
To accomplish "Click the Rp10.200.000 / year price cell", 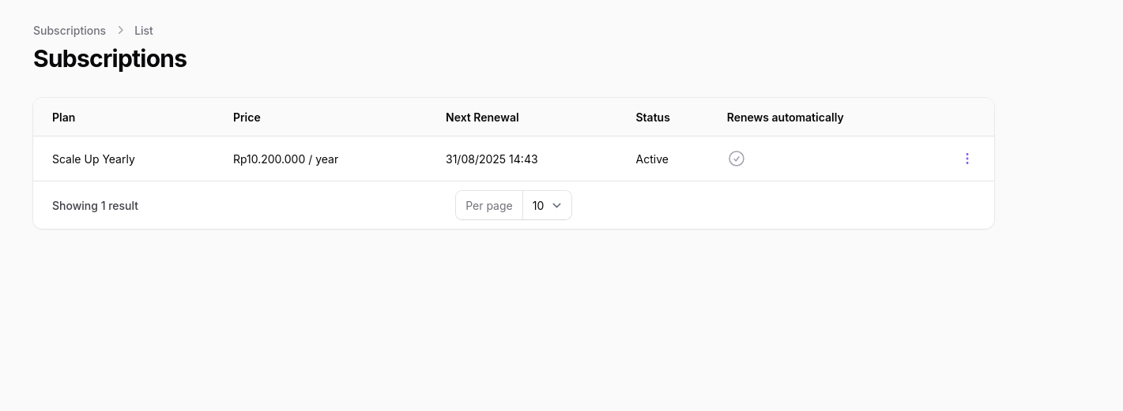I will 285,159.
